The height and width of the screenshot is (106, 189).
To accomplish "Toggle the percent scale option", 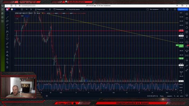I will [175, 96].
